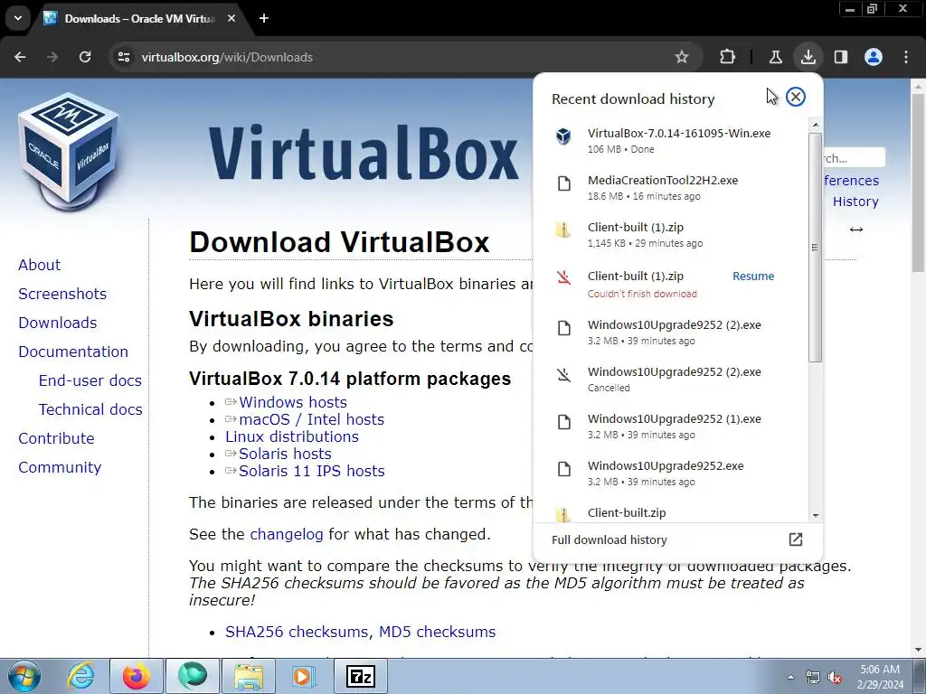Screen dimensions: 926x694
Task: Click the VirtualBox-7.0.14 installer file icon
Action: [563, 137]
